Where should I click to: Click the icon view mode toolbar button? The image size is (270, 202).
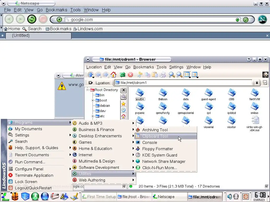click(x=187, y=75)
